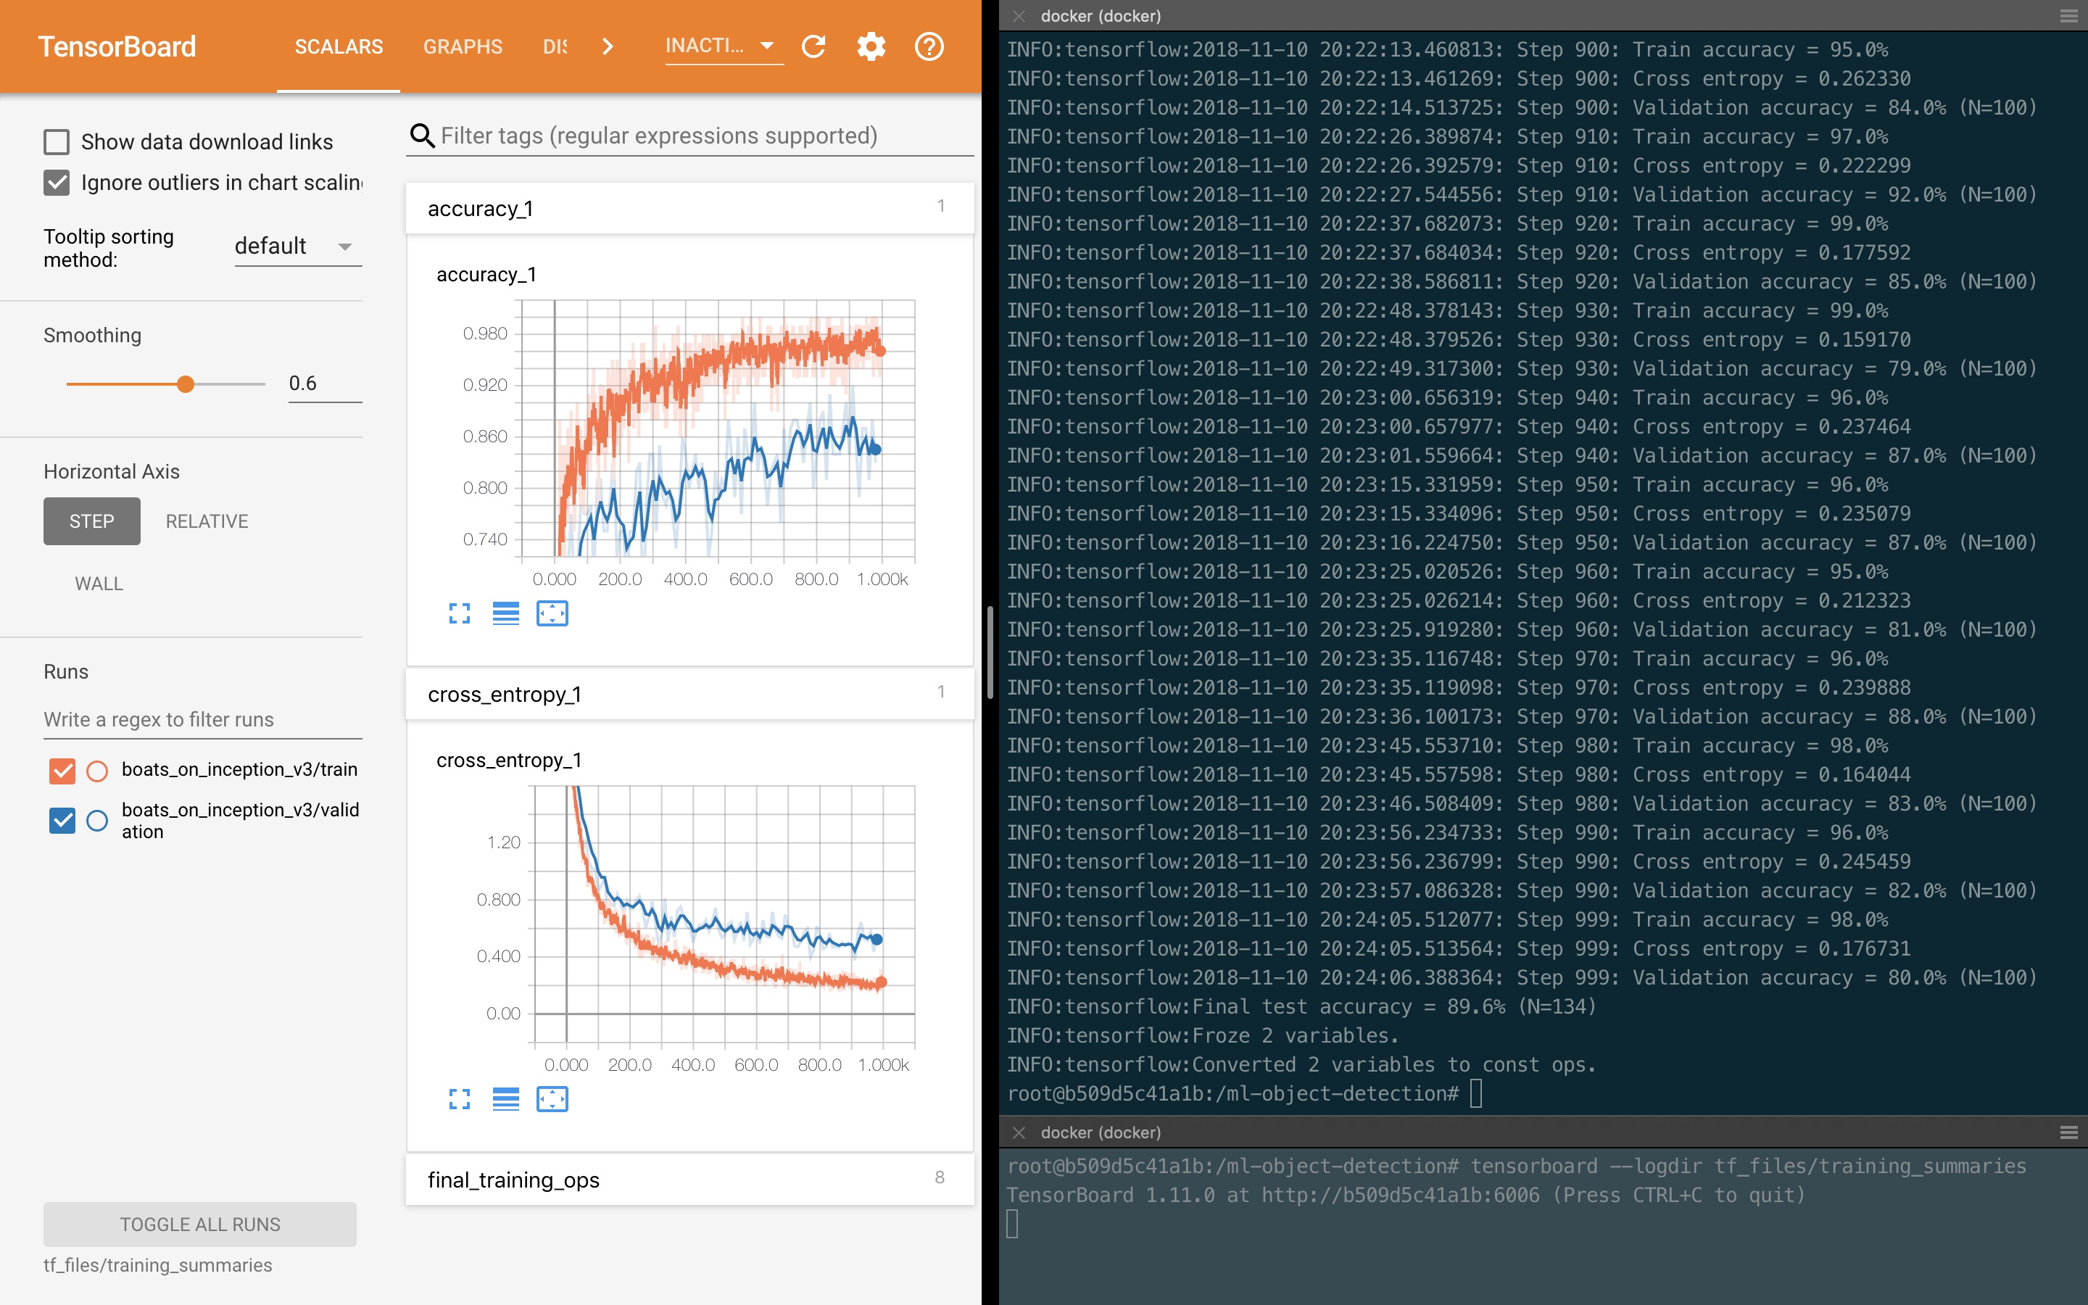
Task: Set horizontal axis to RELATIVE
Action: coord(207,521)
